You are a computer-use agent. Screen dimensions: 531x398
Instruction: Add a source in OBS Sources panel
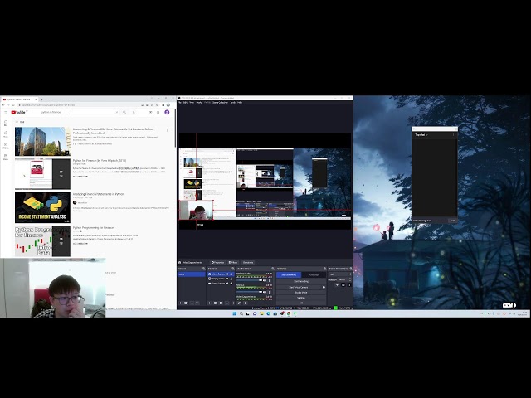point(210,303)
